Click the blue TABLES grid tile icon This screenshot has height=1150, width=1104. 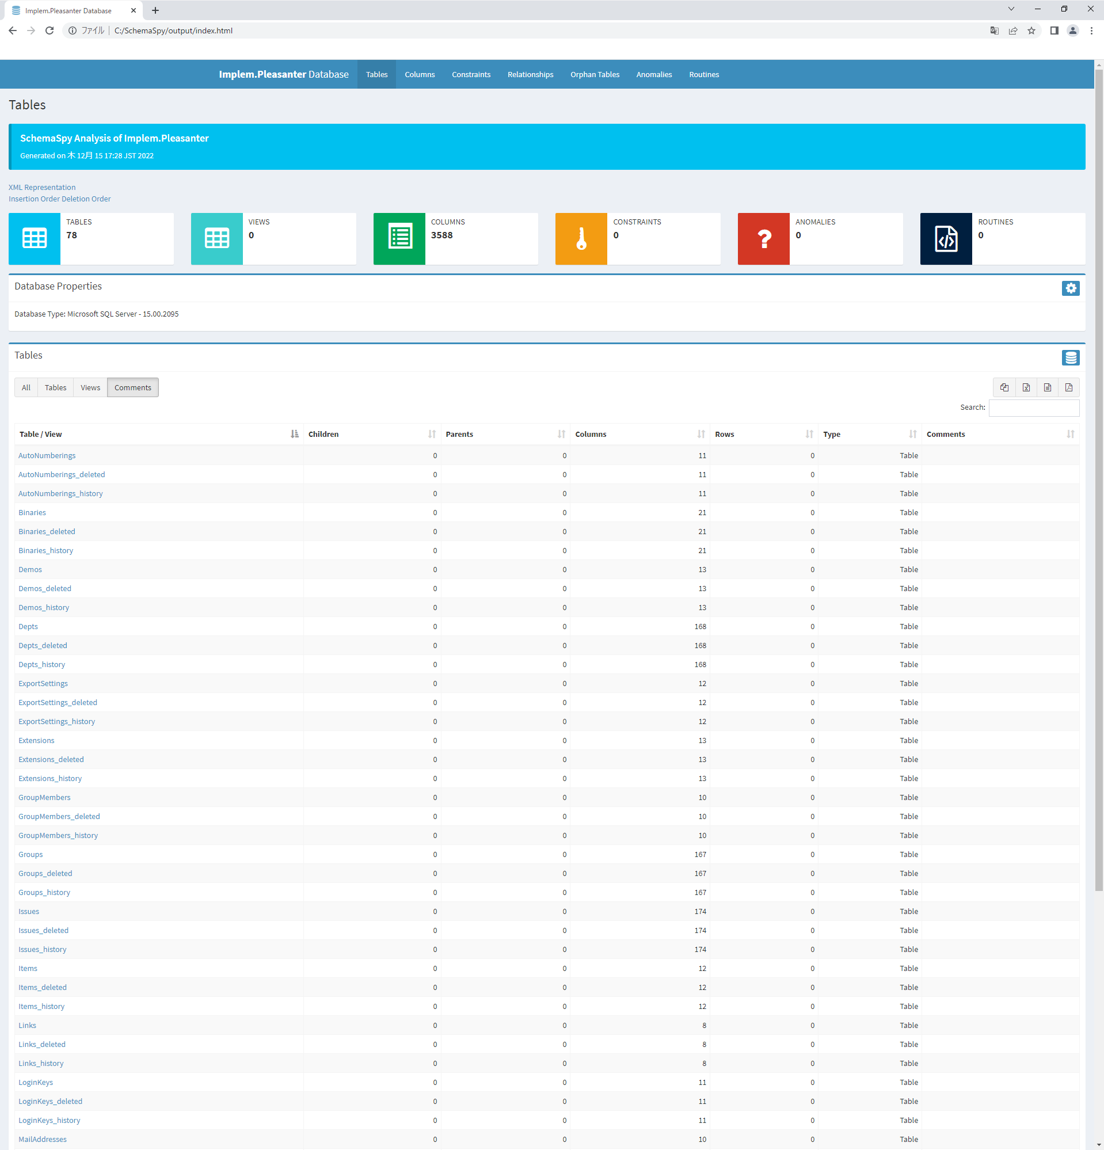[x=35, y=238]
